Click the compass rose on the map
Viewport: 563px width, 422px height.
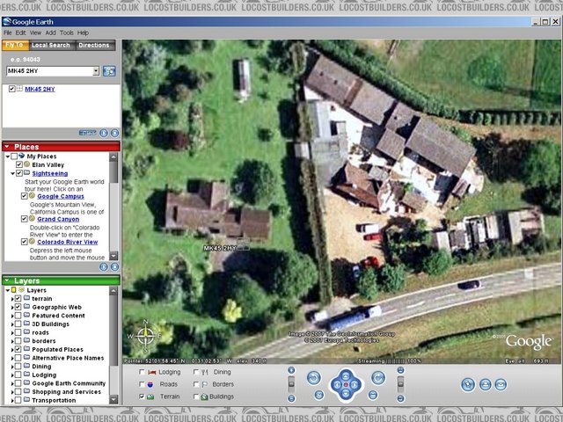147,336
